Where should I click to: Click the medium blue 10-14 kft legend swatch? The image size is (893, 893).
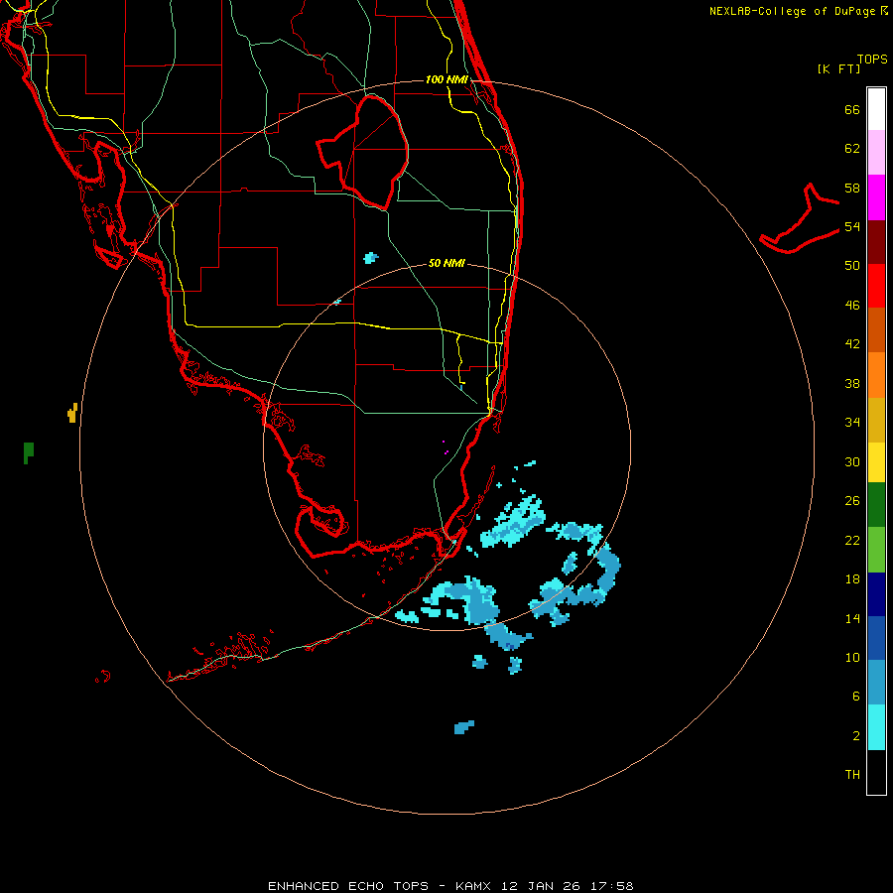point(876,638)
